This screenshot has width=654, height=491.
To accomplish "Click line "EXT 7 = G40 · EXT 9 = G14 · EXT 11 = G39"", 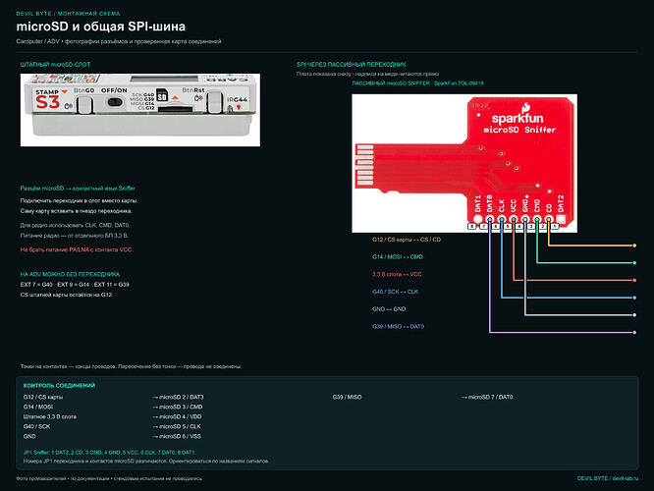I will [75, 285].
